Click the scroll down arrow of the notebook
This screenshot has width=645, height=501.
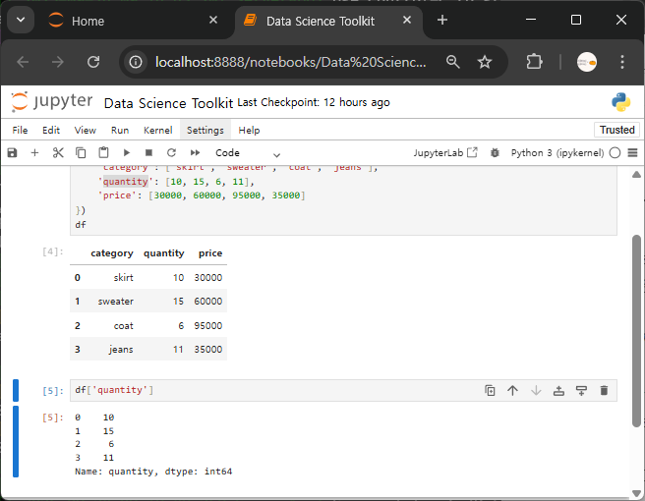tap(636, 493)
